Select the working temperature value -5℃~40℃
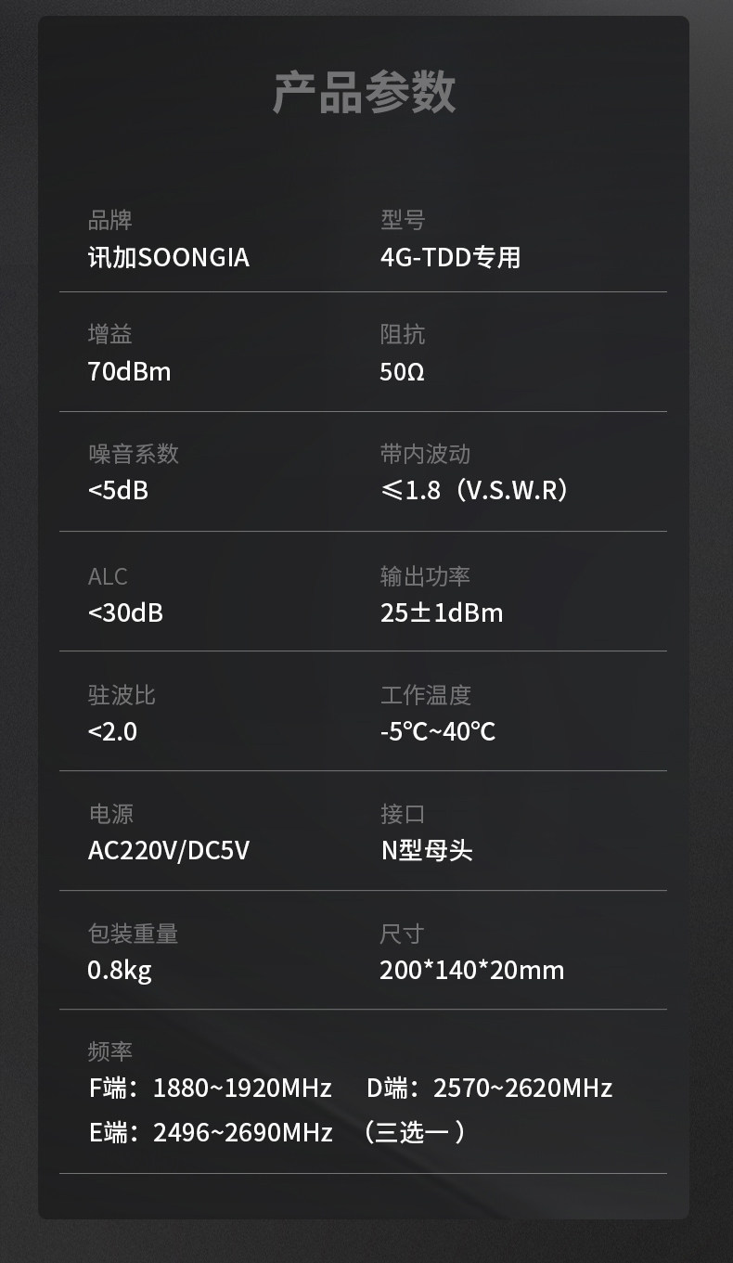This screenshot has height=1263, width=733. (x=438, y=731)
